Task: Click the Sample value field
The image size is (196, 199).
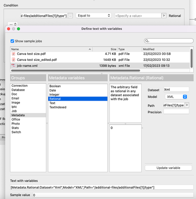Action: [113, 195]
